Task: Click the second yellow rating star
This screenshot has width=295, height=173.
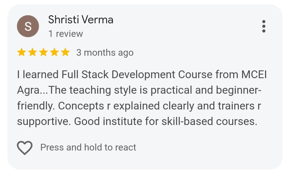Action: pos(32,52)
